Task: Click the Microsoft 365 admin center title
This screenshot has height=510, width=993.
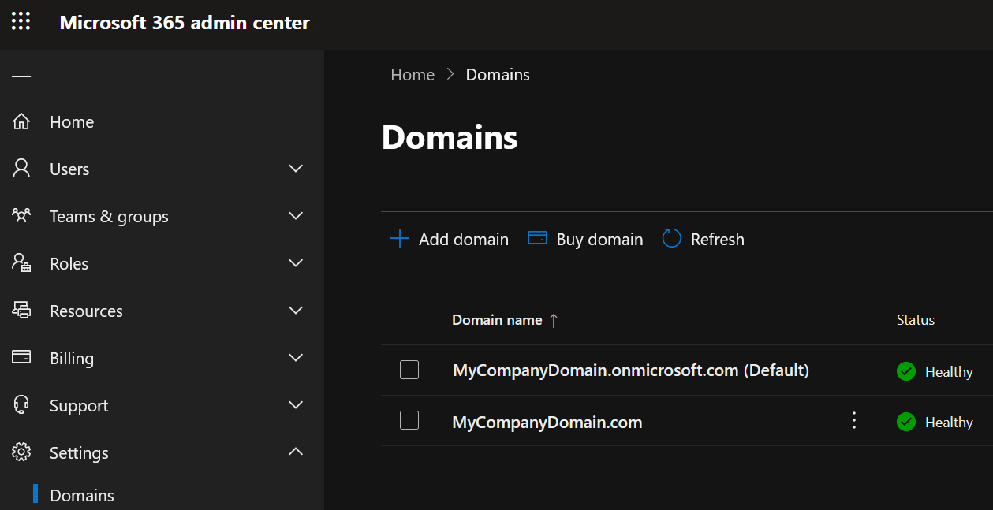Action: click(x=185, y=23)
